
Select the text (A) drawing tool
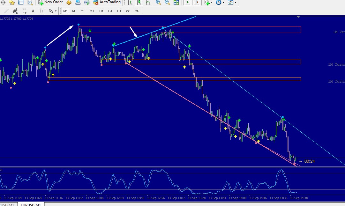pos(33,11)
